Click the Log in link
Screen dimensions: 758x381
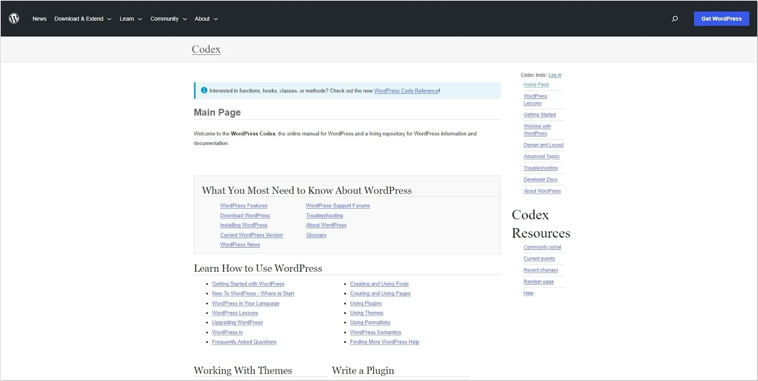coord(555,75)
